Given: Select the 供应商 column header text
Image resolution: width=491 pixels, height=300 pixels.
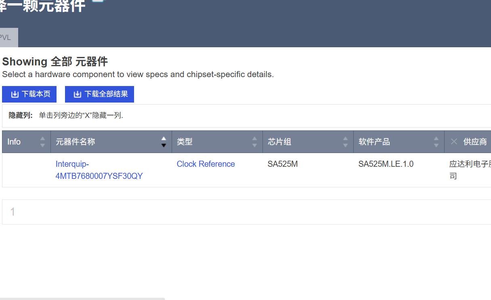Looking at the screenshot, I should point(475,142).
